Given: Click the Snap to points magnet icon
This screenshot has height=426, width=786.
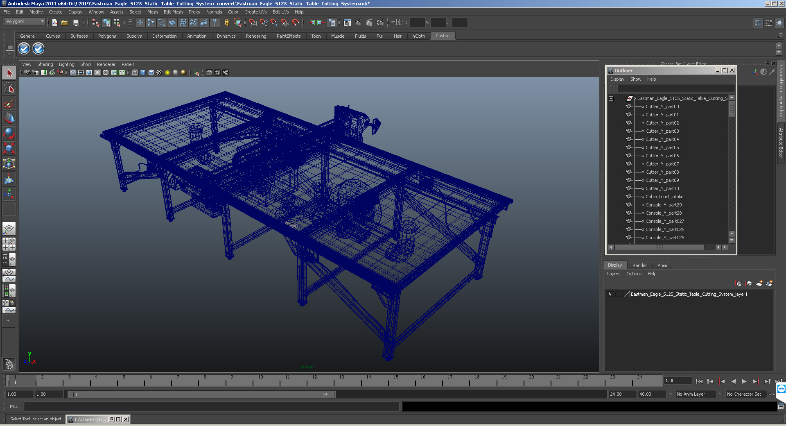Looking at the screenshot, I should point(274,23).
